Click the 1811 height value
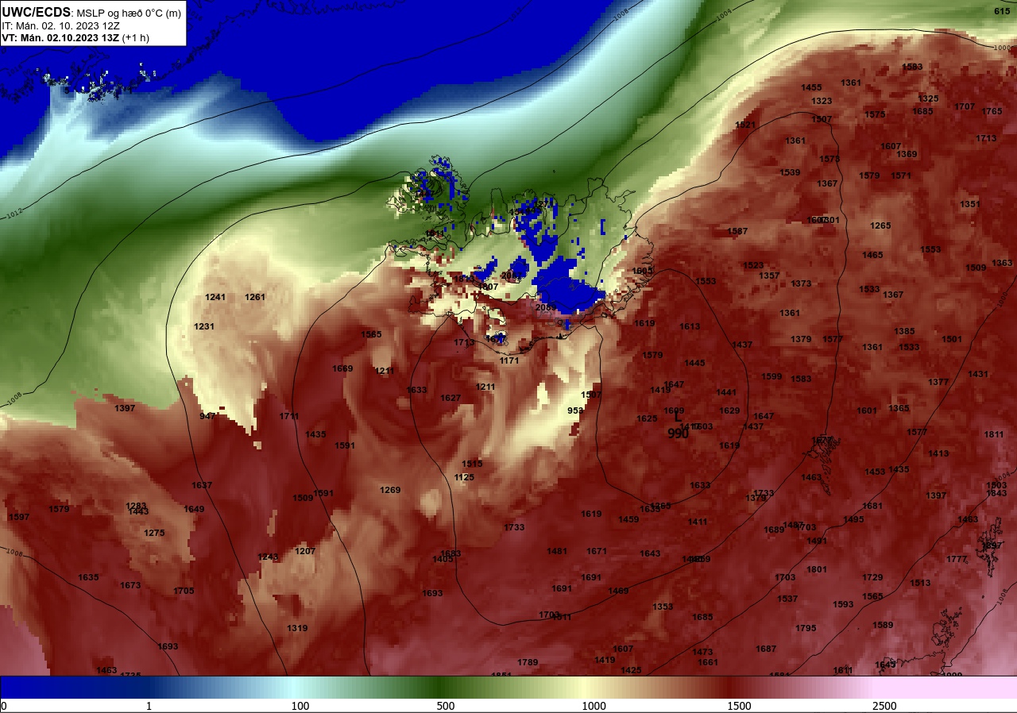Image resolution: width=1017 pixels, height=713 pixels. coord(994,434)
